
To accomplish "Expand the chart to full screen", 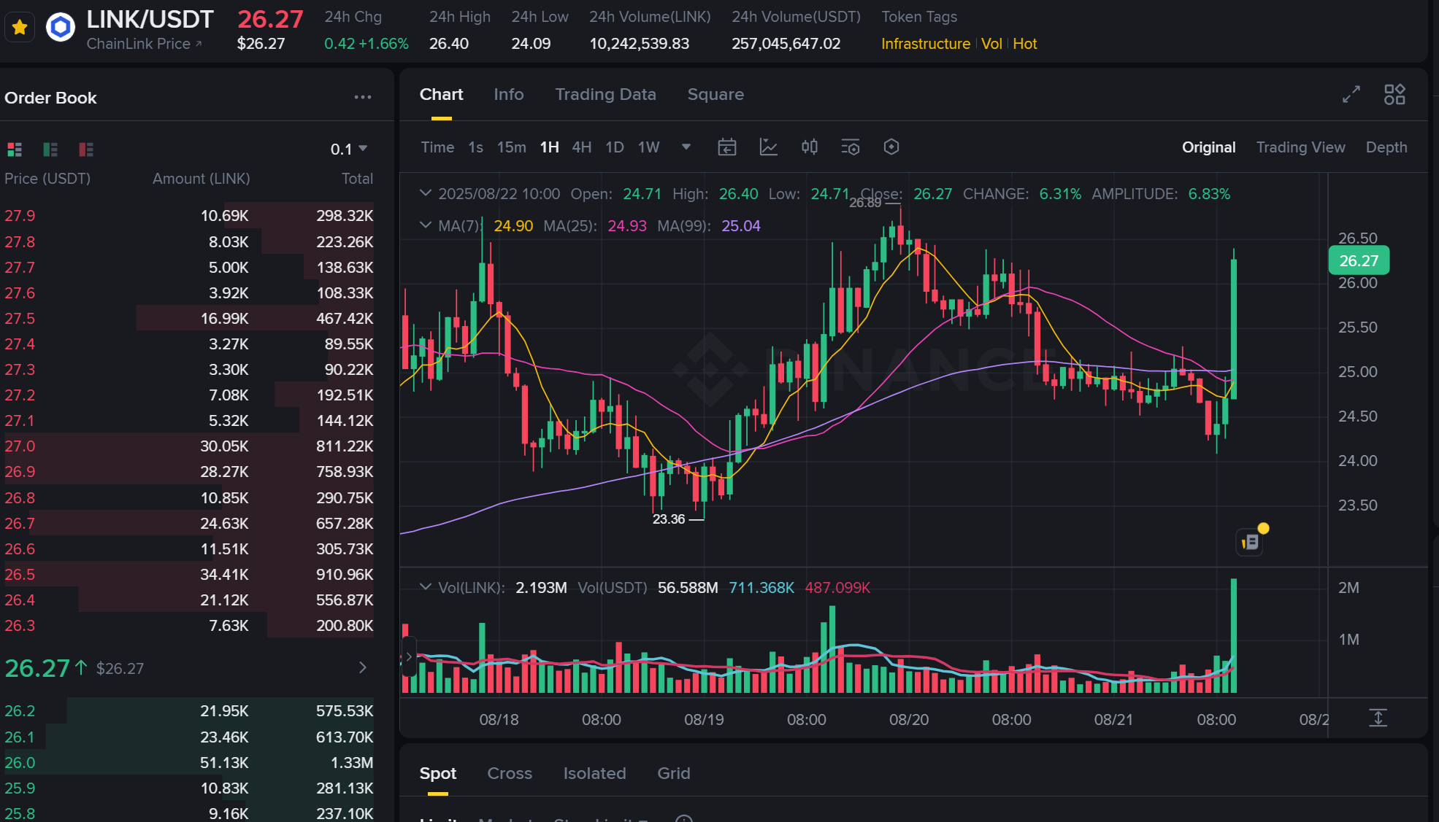I will click(x=1351, y=94).
